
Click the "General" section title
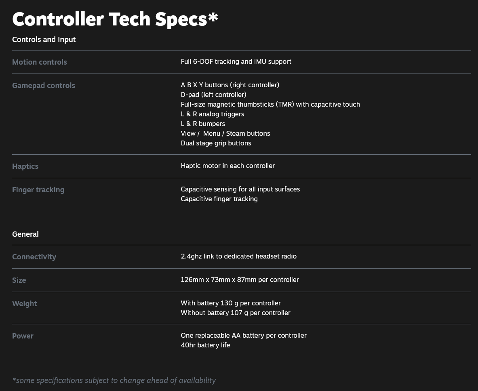click(25, 234)
